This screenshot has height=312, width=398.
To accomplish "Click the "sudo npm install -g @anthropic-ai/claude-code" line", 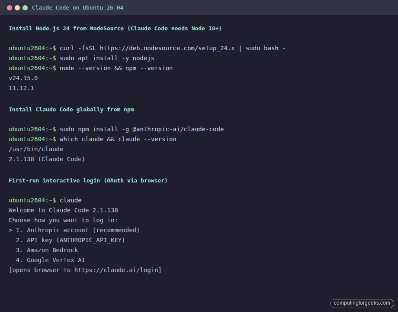I will pos(116,129).
